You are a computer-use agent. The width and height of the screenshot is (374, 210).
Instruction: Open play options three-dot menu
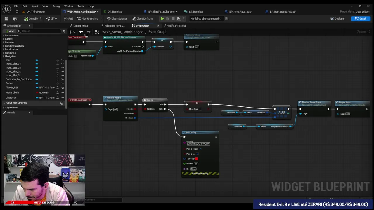point(184,19)
